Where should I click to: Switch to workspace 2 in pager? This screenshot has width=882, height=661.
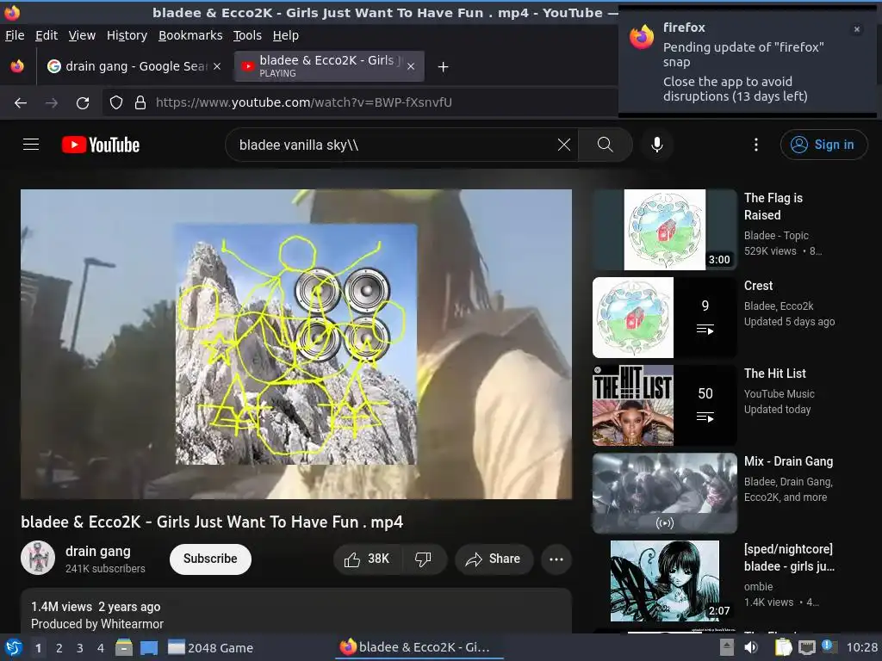[59, 648]
